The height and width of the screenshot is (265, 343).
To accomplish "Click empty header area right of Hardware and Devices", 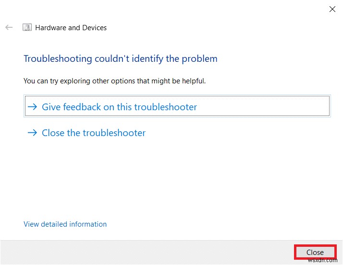I will tap(216, 28).
